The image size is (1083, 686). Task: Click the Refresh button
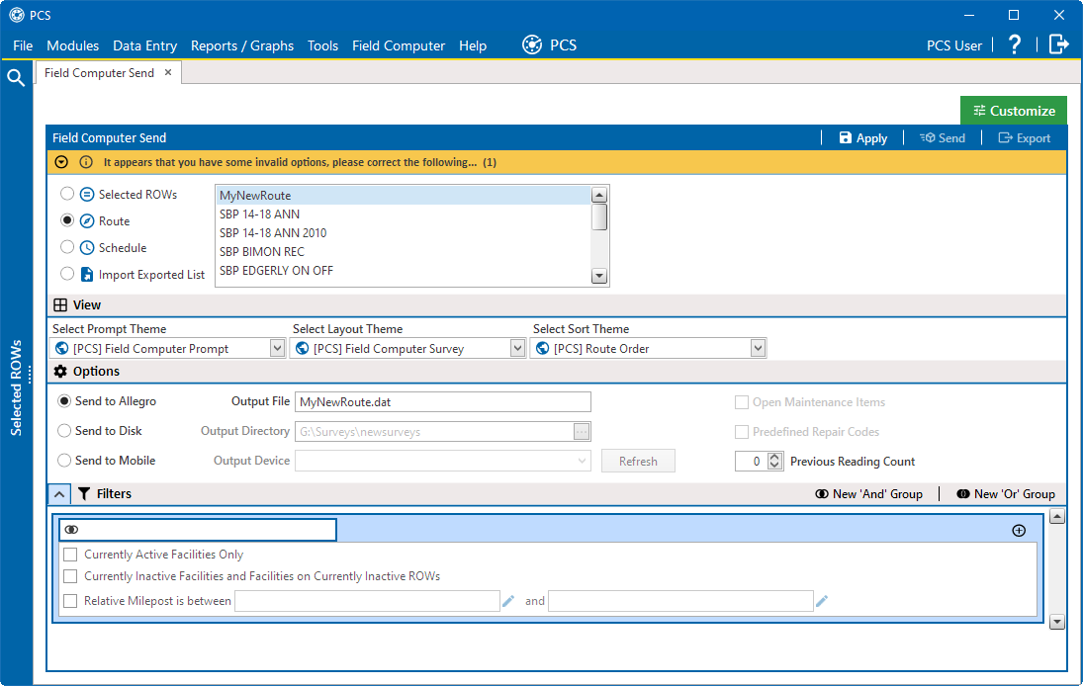[x=638, y=461]
